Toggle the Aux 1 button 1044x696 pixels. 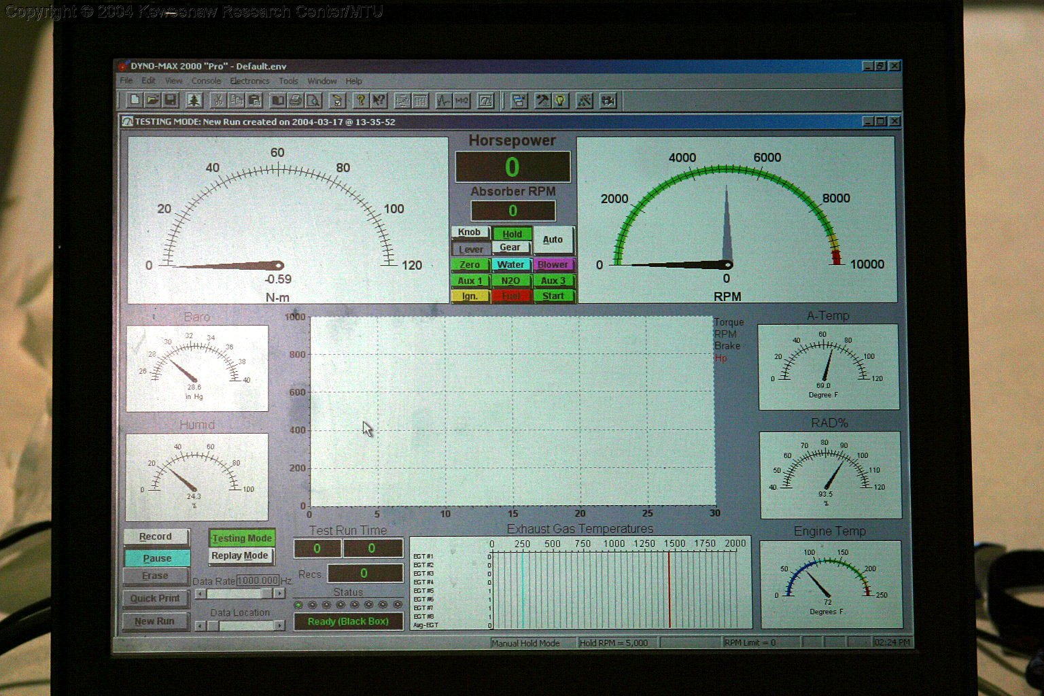tap(470, 280)
